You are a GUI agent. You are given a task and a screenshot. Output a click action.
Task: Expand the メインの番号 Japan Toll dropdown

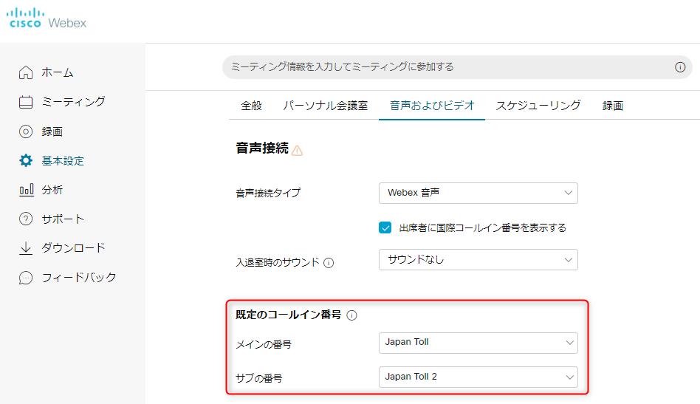(x=478, y=343)
